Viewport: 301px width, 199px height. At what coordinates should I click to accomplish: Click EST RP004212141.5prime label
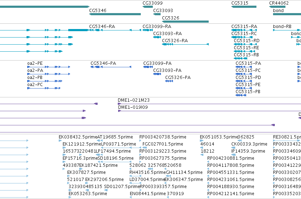[231, 194]
